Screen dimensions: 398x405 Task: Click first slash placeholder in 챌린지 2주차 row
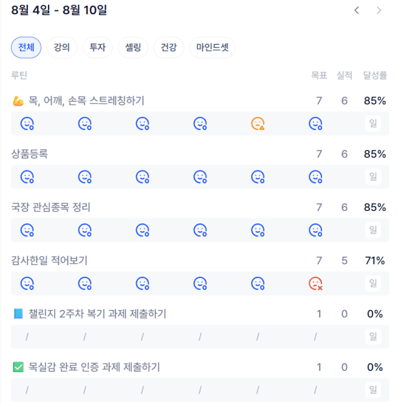tap(27, 337)
